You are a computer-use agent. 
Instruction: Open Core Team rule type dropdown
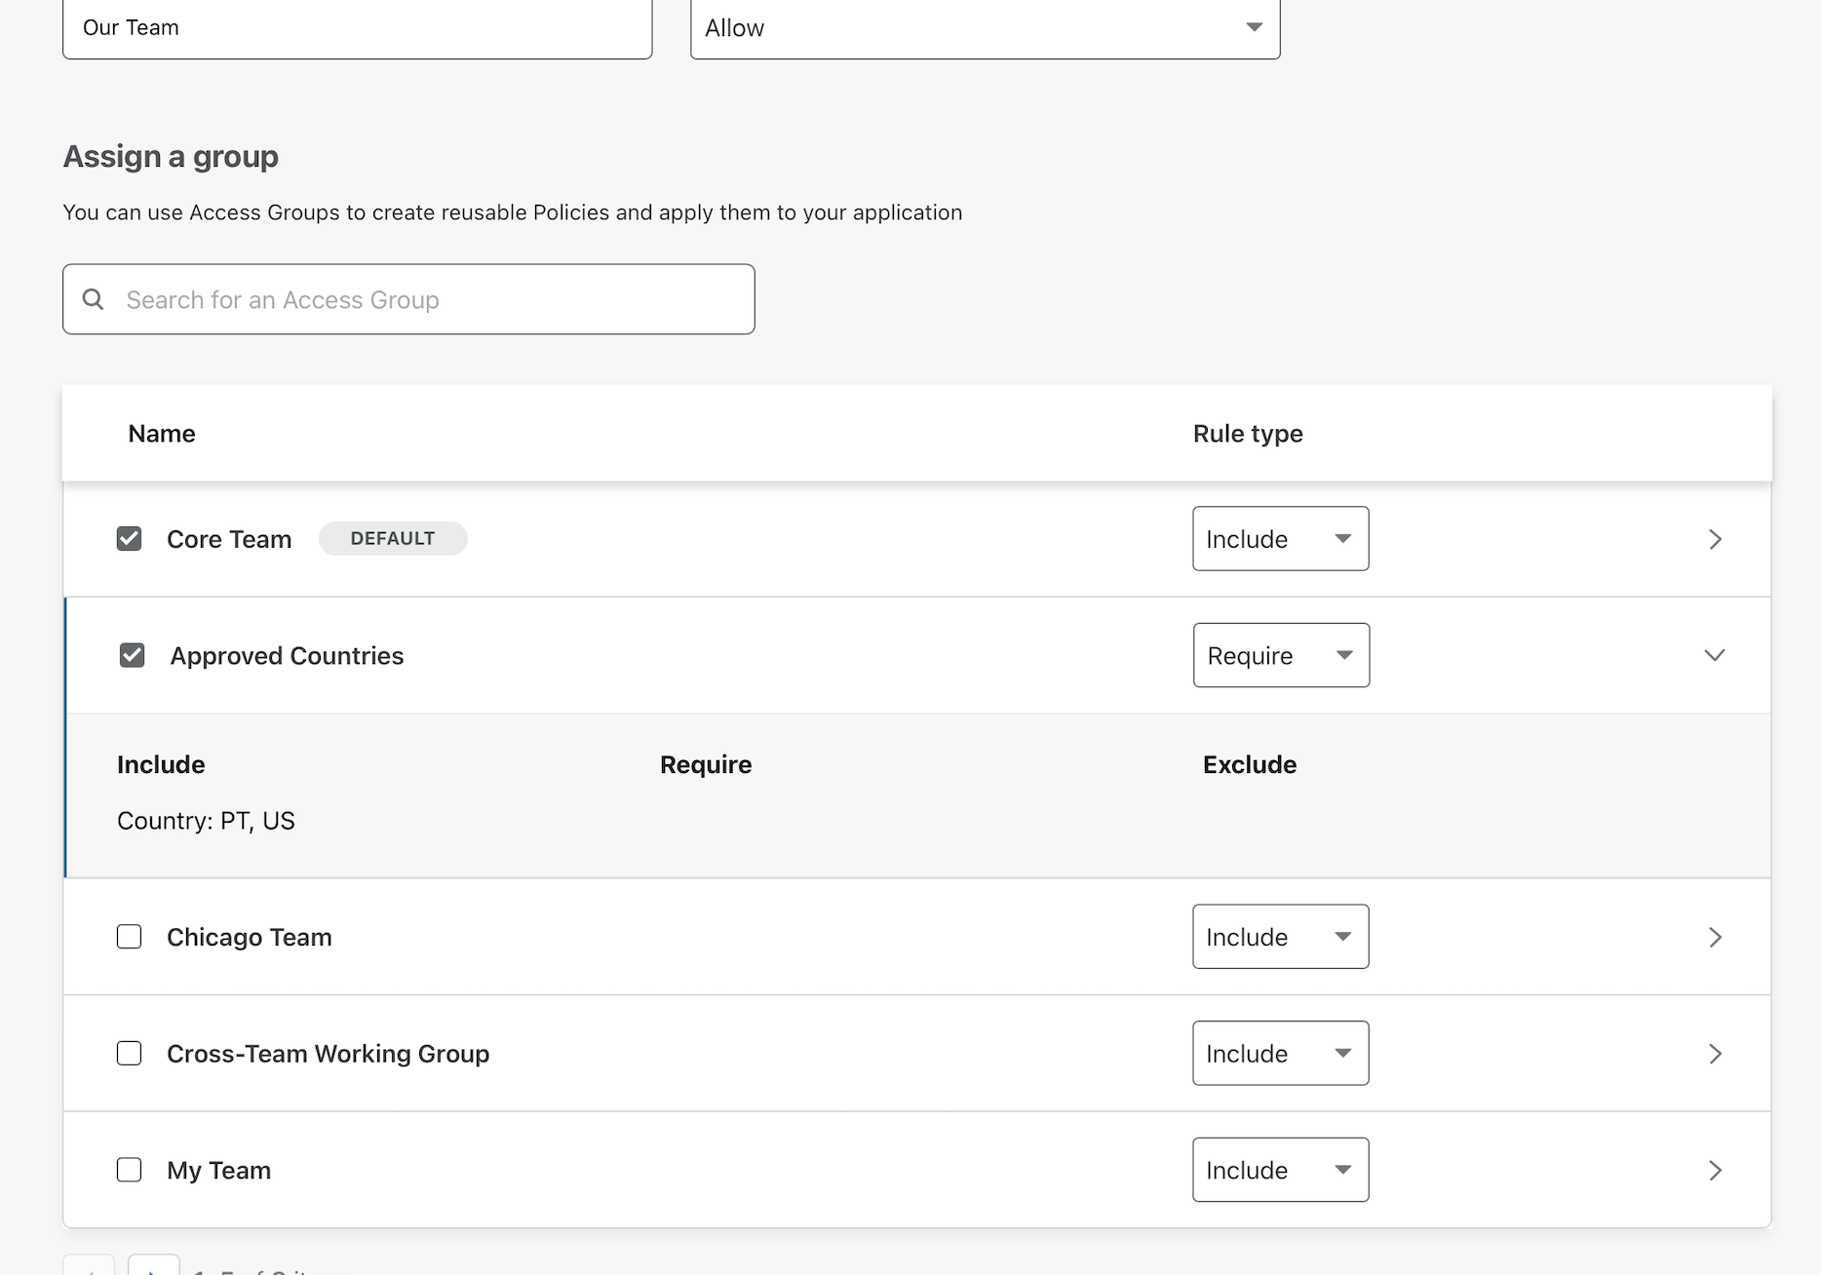pos(1280,539)
